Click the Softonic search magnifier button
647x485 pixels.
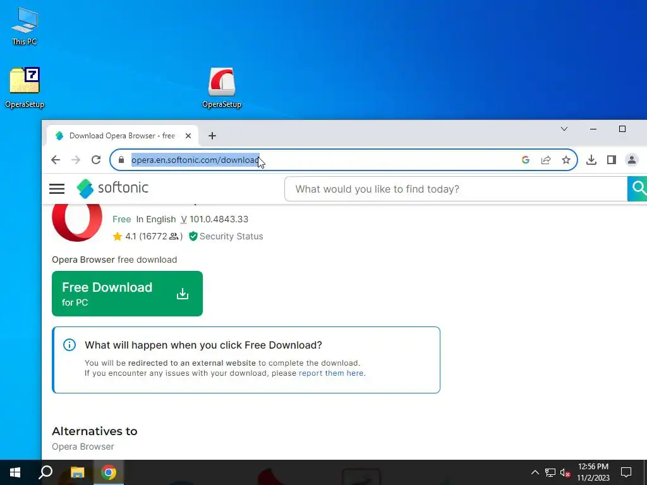[x=638, y=188]
